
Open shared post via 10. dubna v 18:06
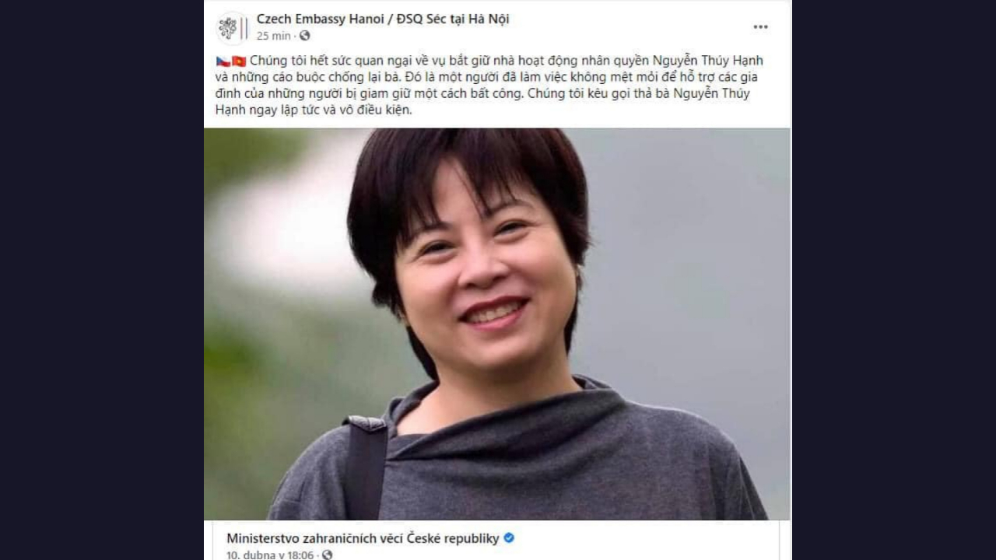(x=270, y=555)
